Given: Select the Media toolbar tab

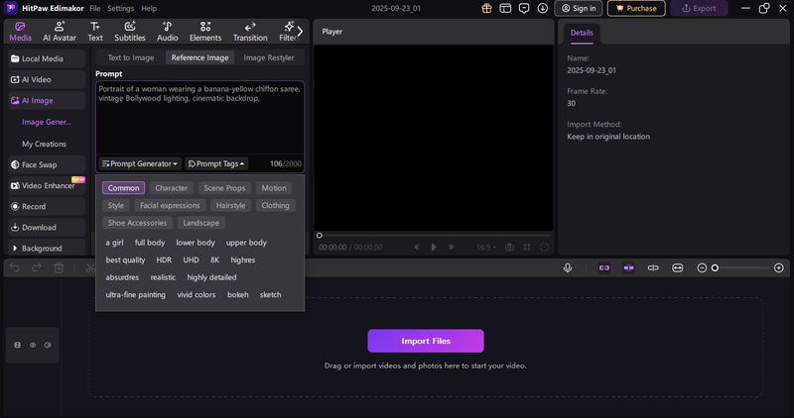Looking at the screenshot, I should click(x=20, y=32).
